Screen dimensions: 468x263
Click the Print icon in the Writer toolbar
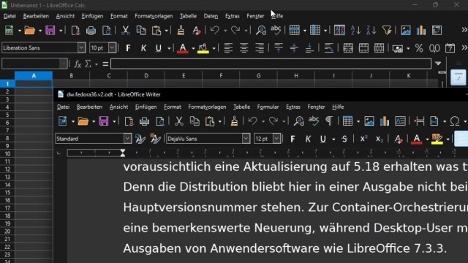pos(144,121)
